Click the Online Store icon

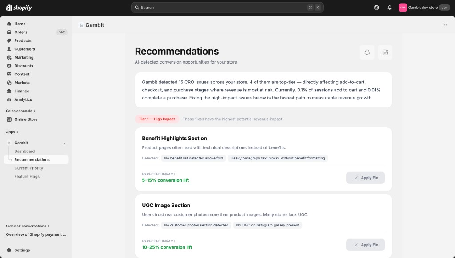click(9, 119)
